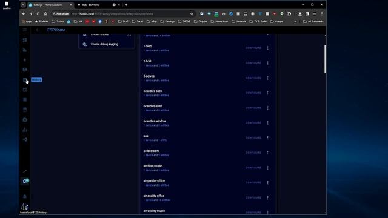Open the tab search dropdown
Screen dimensions: 388x218
[23, 5]
